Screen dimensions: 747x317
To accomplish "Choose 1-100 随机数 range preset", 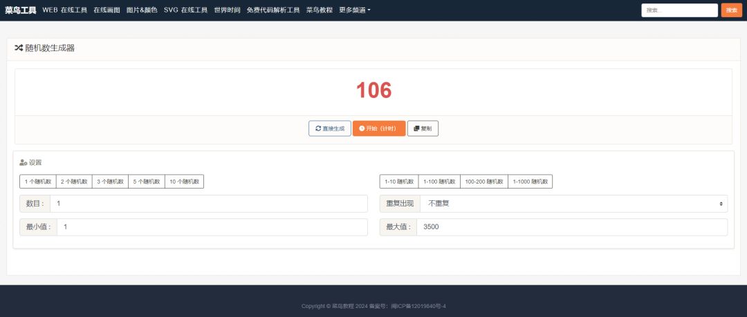I will click(439, 182).
